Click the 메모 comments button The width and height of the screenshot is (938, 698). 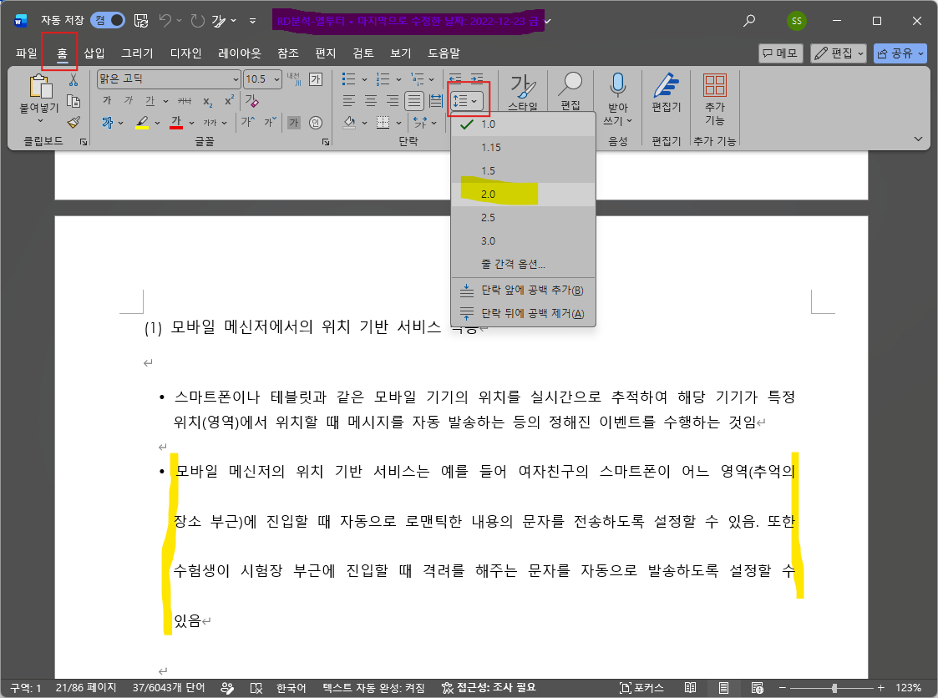[780, 53]
